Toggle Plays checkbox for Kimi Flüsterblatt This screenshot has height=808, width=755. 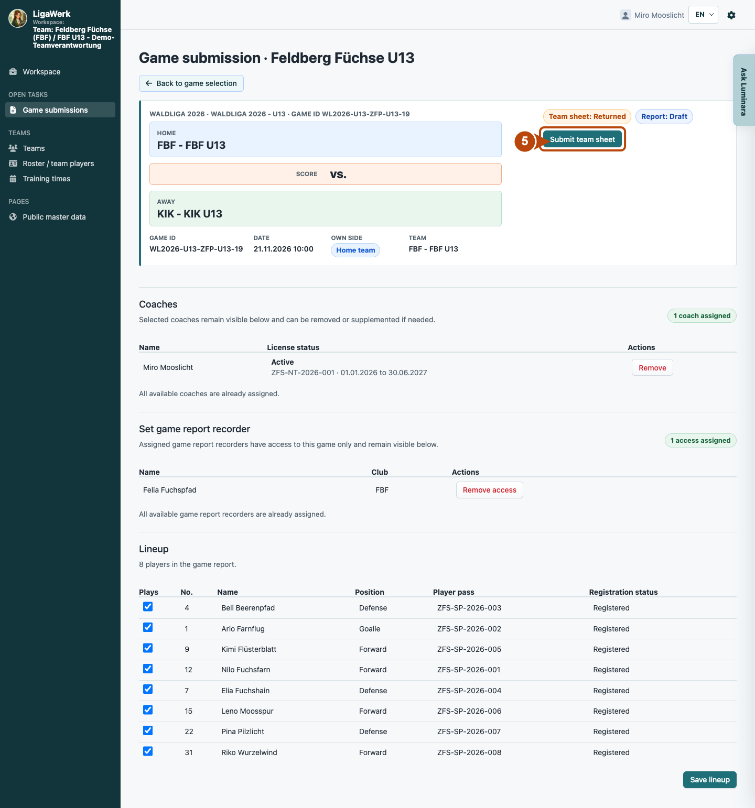pyautogui.click(x=148, y=648)
